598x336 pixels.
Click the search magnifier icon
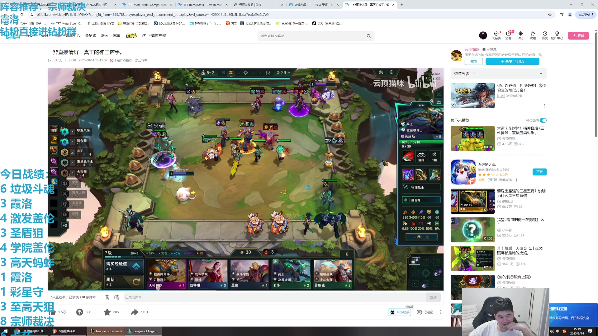pos(368,36)
